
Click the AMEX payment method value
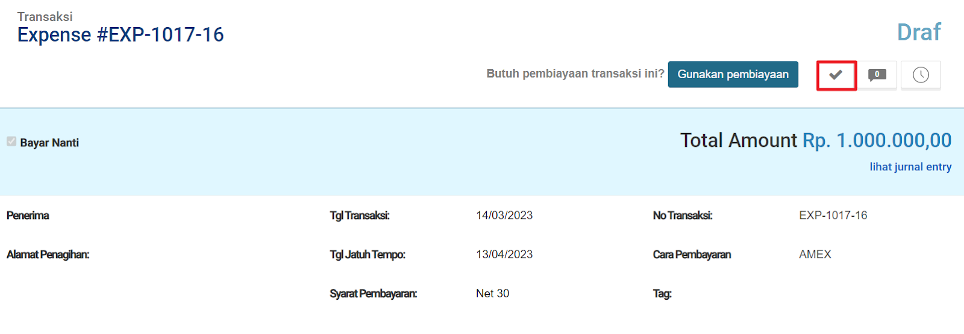815,255
